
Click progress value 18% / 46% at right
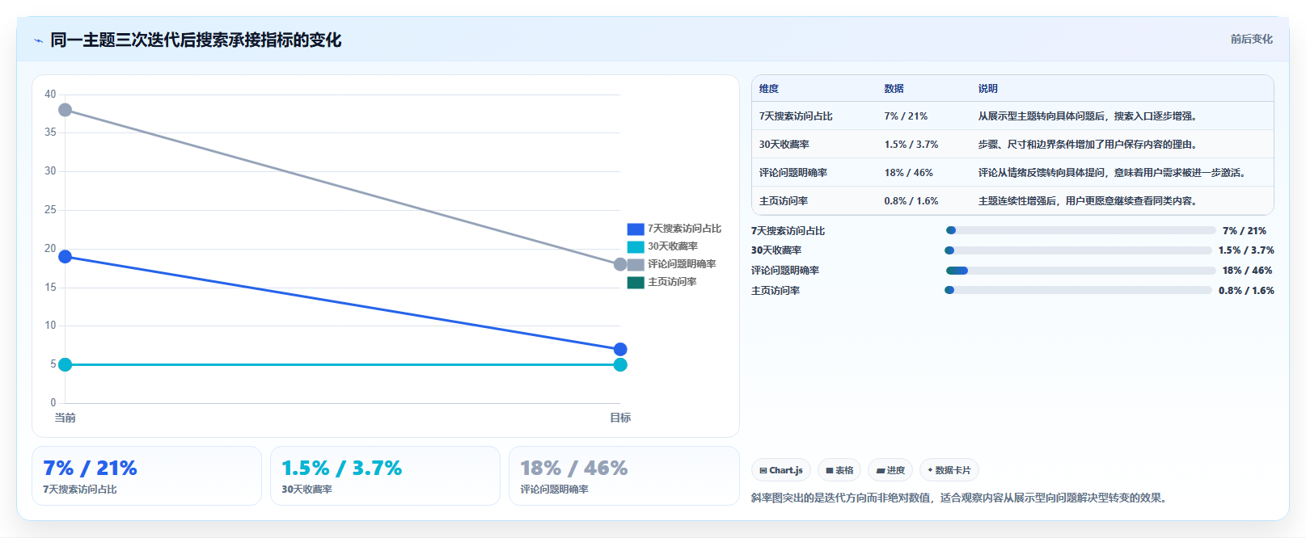coord(1247,271)
